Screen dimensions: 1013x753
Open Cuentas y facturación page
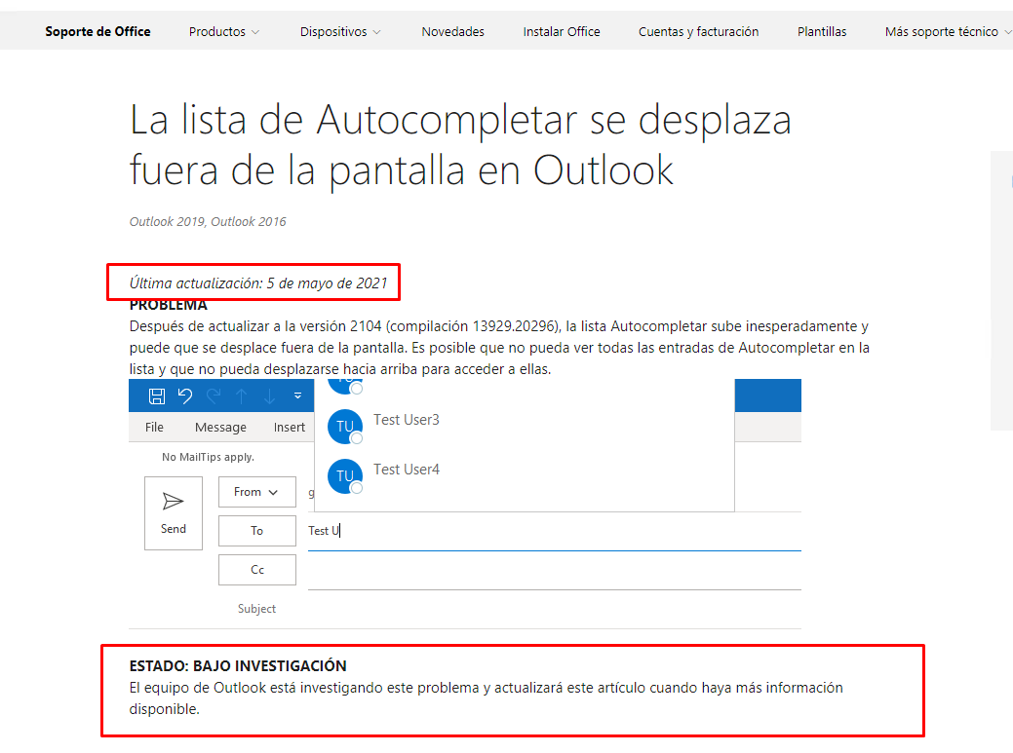698,31
